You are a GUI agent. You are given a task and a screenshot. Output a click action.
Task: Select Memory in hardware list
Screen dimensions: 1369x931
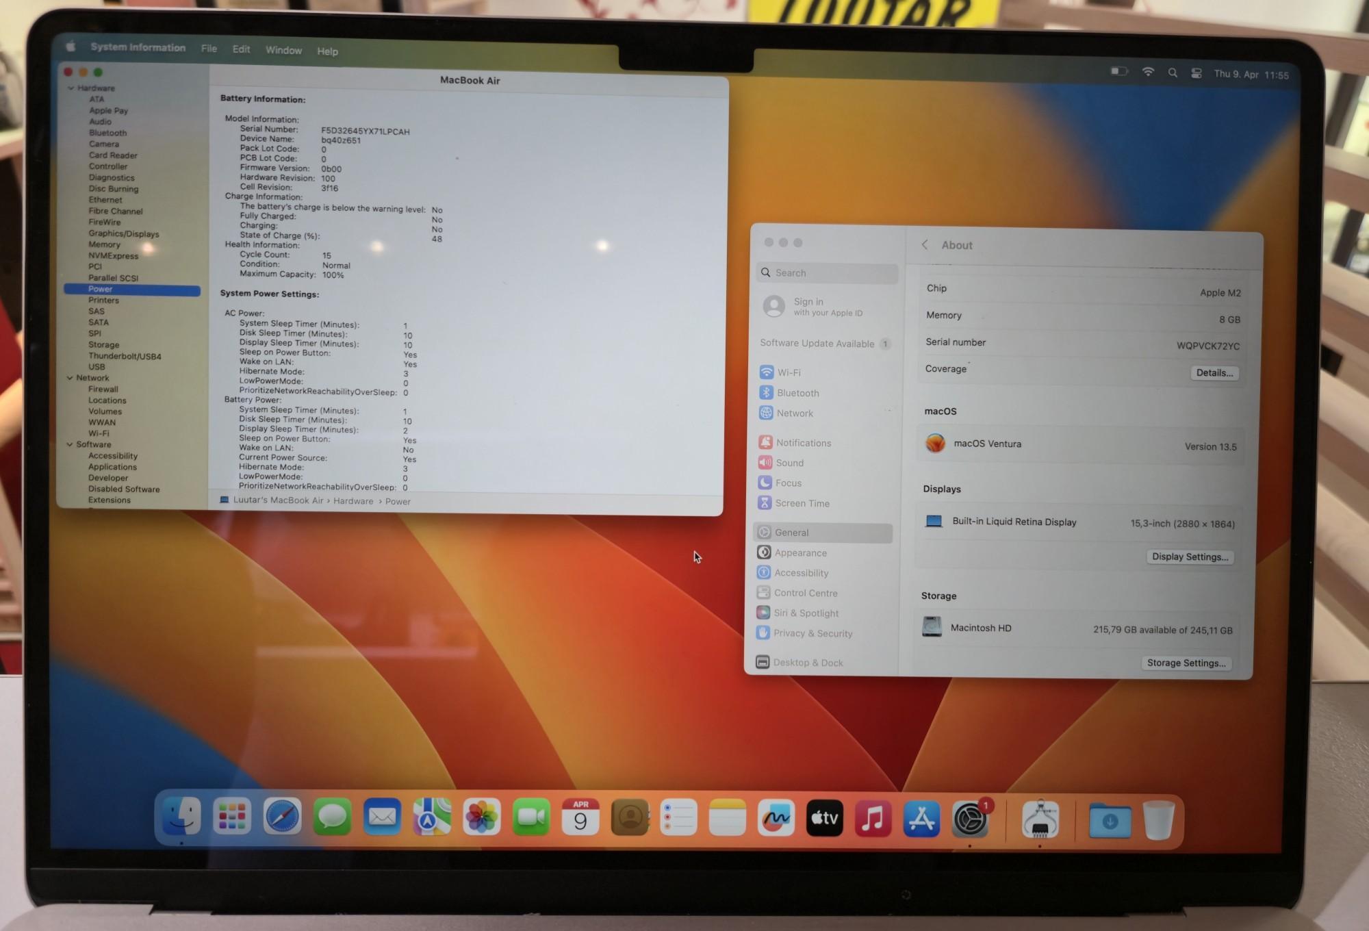(104, 244)
